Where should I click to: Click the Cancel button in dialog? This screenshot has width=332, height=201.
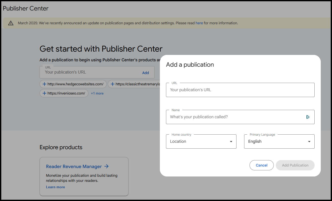pos(262,165)
